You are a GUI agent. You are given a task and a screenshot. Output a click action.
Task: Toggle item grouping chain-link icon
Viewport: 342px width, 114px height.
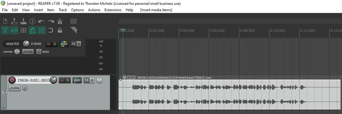[x=14, y=31]
